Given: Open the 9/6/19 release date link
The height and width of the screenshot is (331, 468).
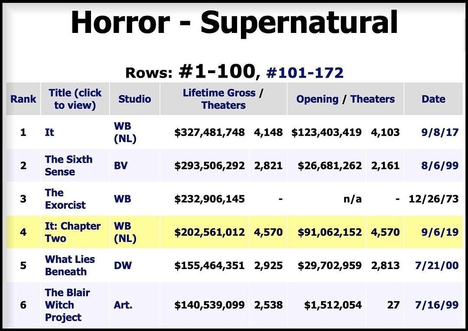Looking at the screenshot, I should coord(440,232).
